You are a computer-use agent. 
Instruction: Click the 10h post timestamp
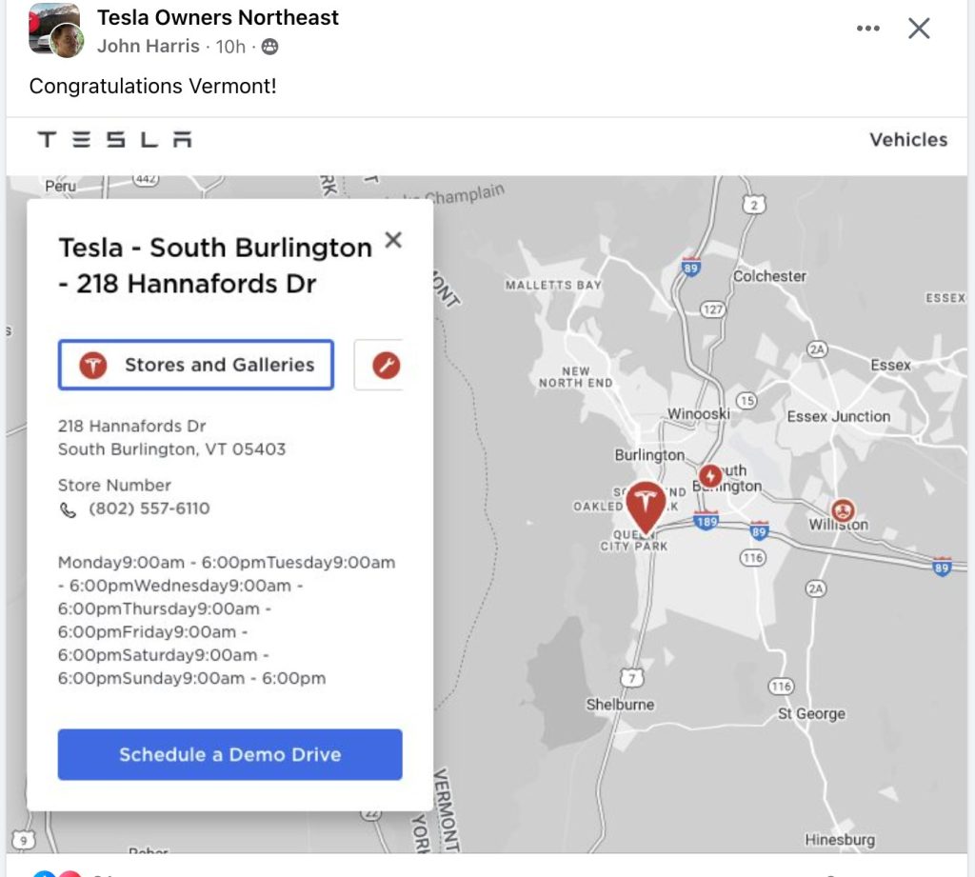coord(230,46)
